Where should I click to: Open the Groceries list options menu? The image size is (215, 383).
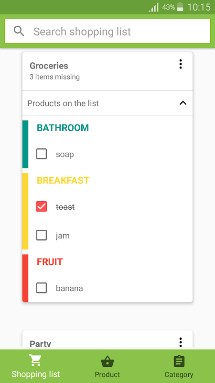(181, 64)
